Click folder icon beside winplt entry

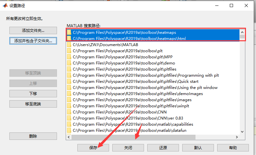(x=69, y=106)
